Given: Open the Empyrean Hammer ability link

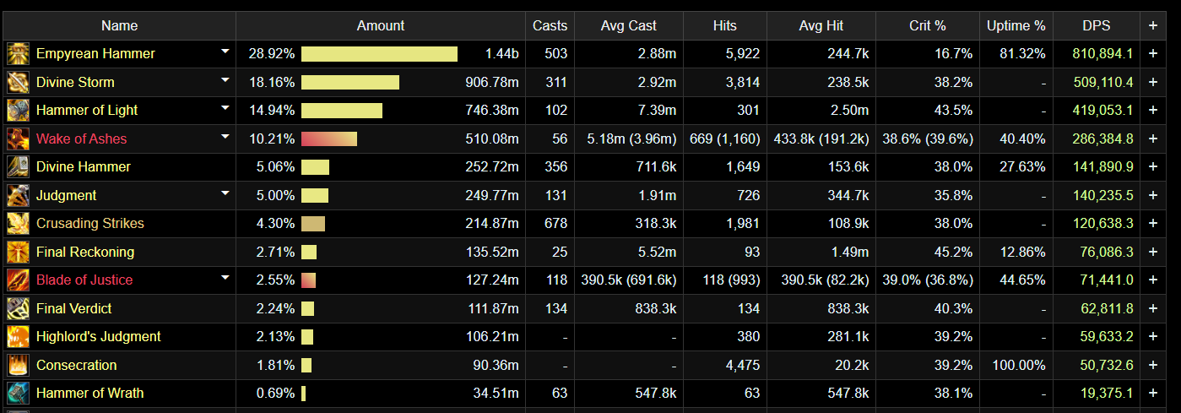Looking at the screenshot, I should coord(95,54).
